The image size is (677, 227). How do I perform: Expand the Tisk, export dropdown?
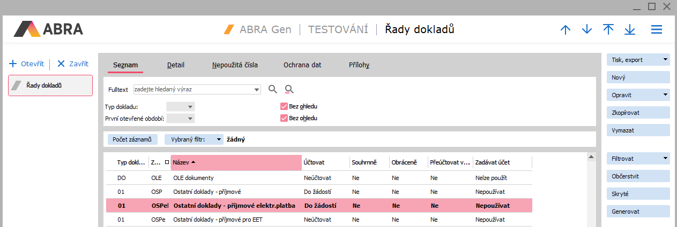(x=638, y=60)
